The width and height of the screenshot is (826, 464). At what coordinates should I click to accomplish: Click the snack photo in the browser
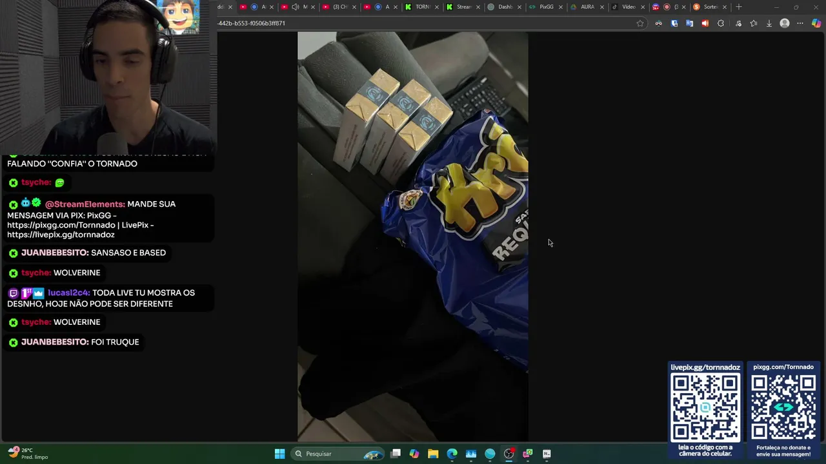pyautogui.click(x=413, y=237)
